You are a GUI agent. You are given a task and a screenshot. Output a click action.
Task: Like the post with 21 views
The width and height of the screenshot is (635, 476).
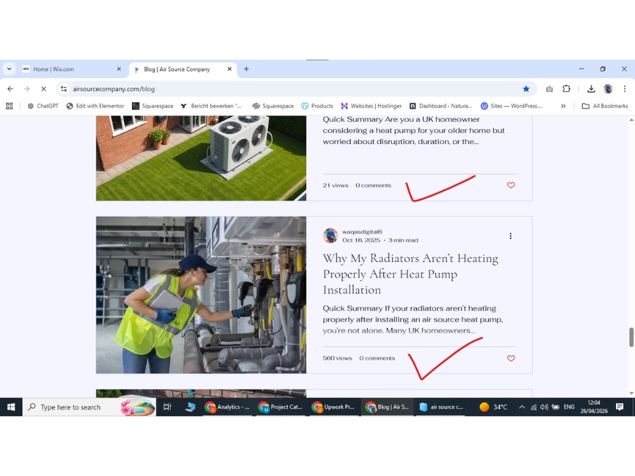(x=511, y=185)
